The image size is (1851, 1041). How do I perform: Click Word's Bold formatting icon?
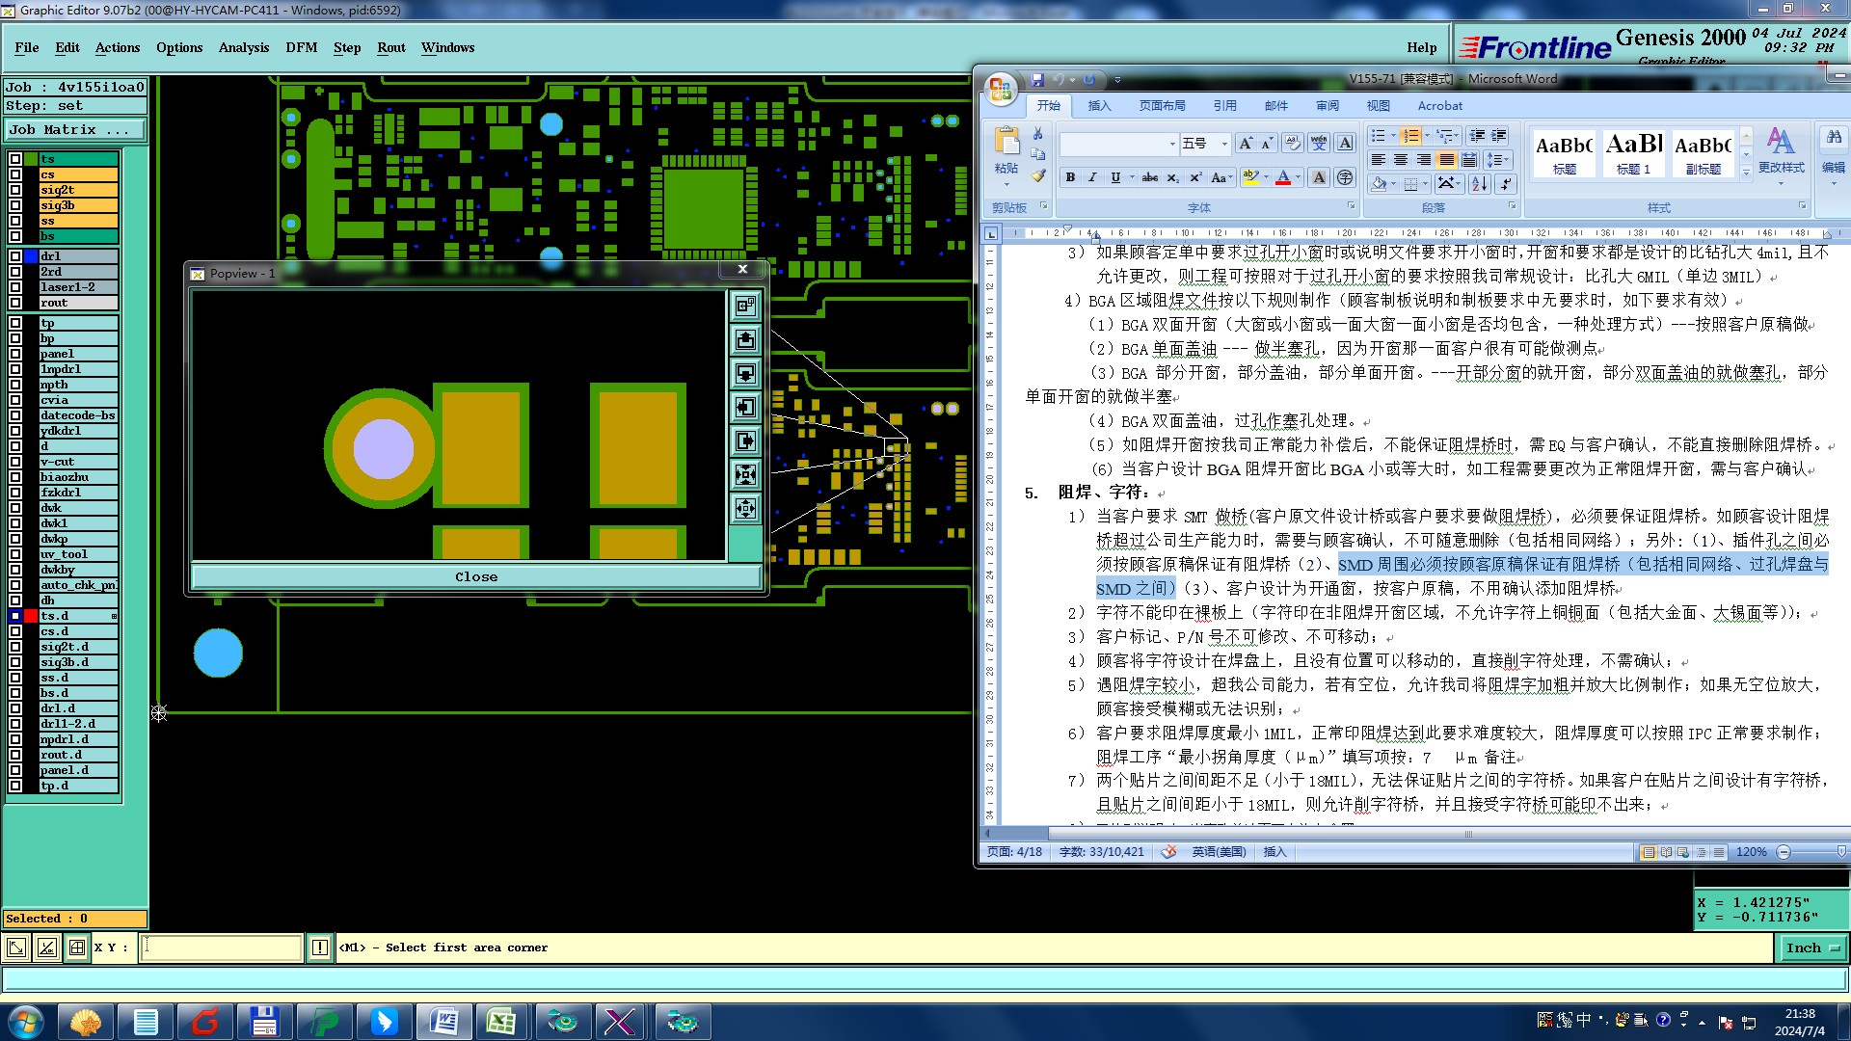click(1070, 177)
